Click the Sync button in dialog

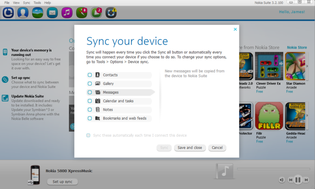coord(164,148)
